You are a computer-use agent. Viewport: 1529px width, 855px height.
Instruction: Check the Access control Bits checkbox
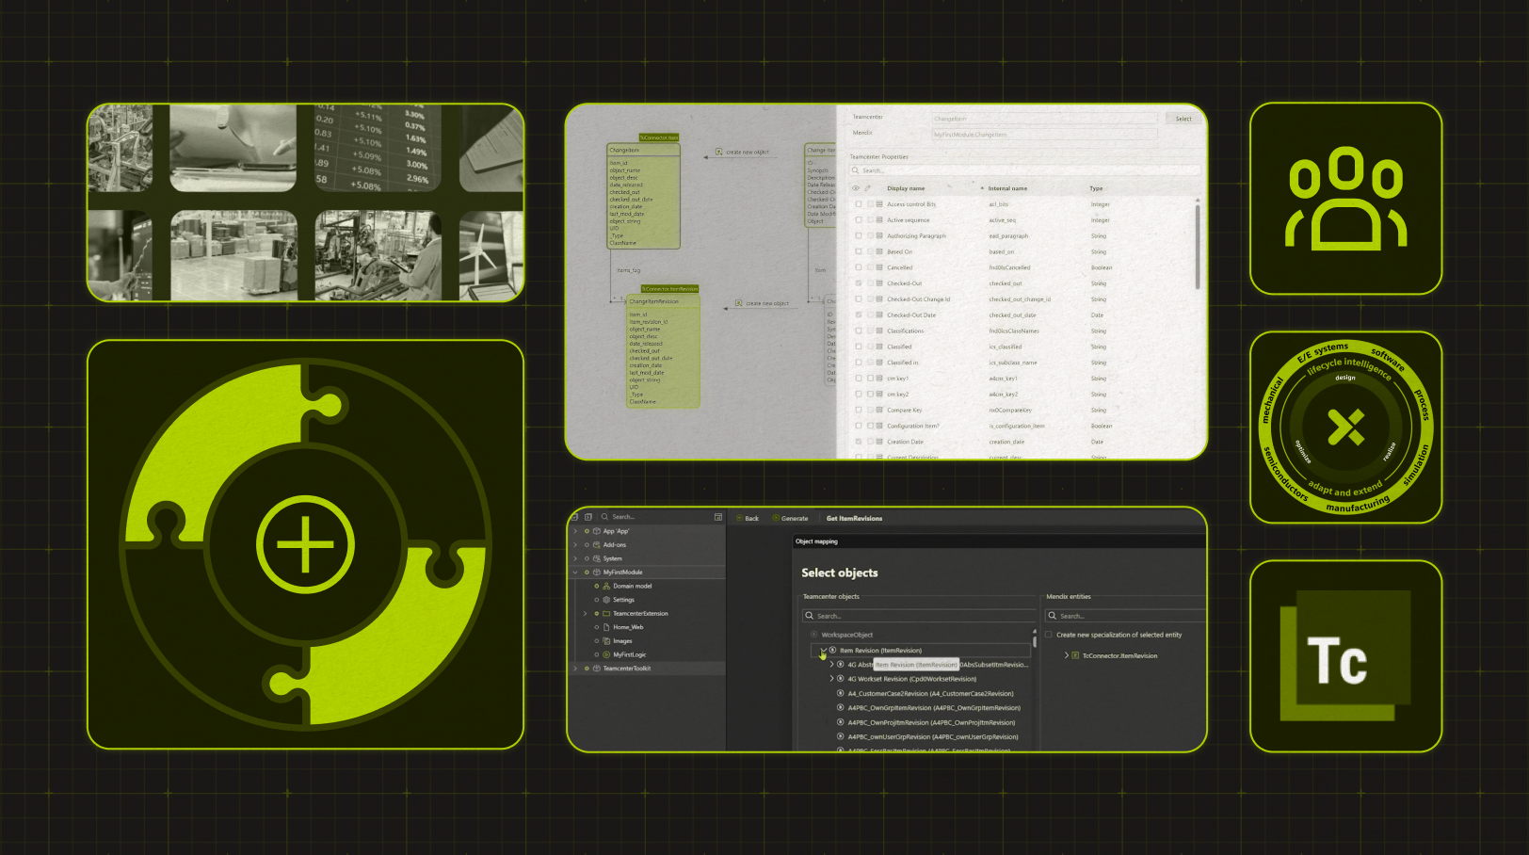point(858,204)
